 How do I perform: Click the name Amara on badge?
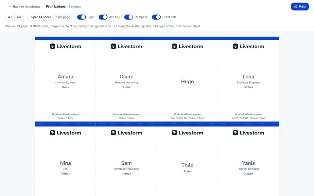[x=65, y=76]
